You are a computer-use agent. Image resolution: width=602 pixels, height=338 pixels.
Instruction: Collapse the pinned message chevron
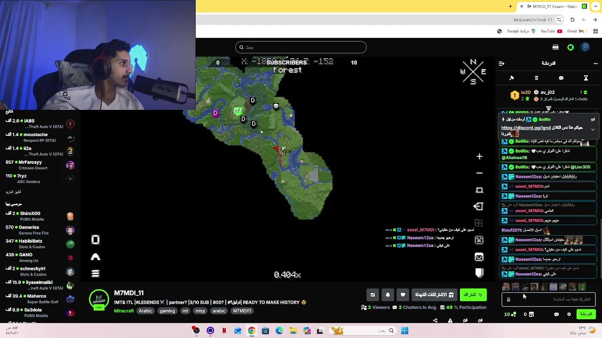[593, 129]
